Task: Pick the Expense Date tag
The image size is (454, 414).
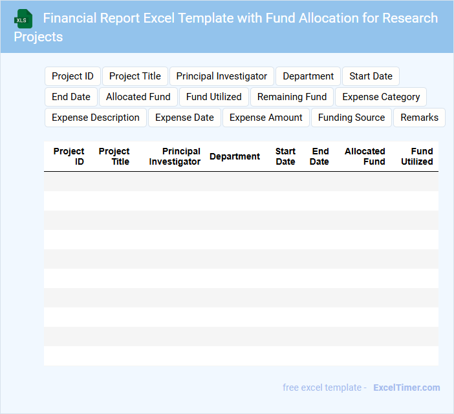Action: [x=184, y=118]
